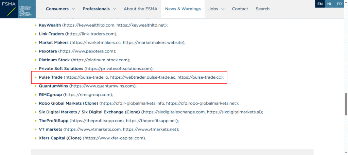The height and width of the screenshot is (155, 348).
Task: Select the TheProfitSupp entry name
Action: point(54,121)
